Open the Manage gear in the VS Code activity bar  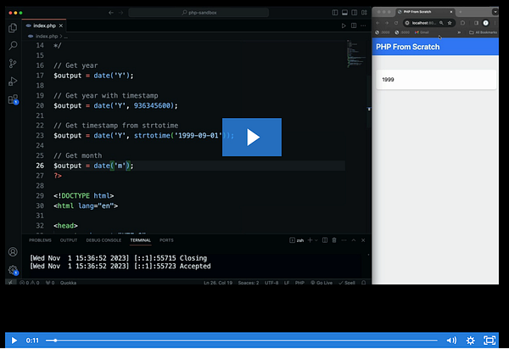(13, 269)
